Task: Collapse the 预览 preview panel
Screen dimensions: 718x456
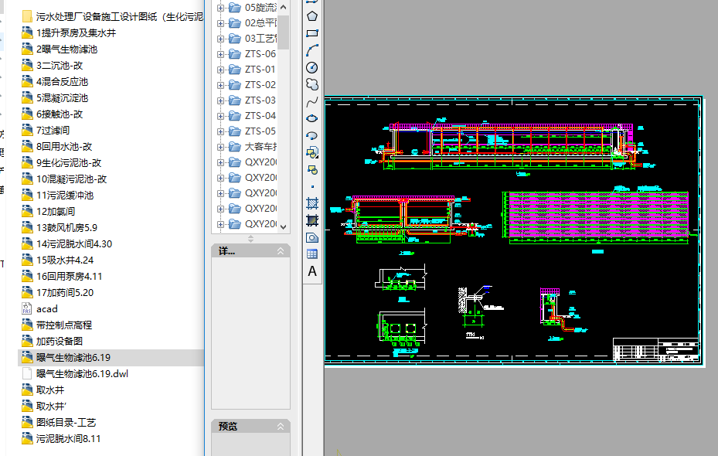Action: [281, 426]
